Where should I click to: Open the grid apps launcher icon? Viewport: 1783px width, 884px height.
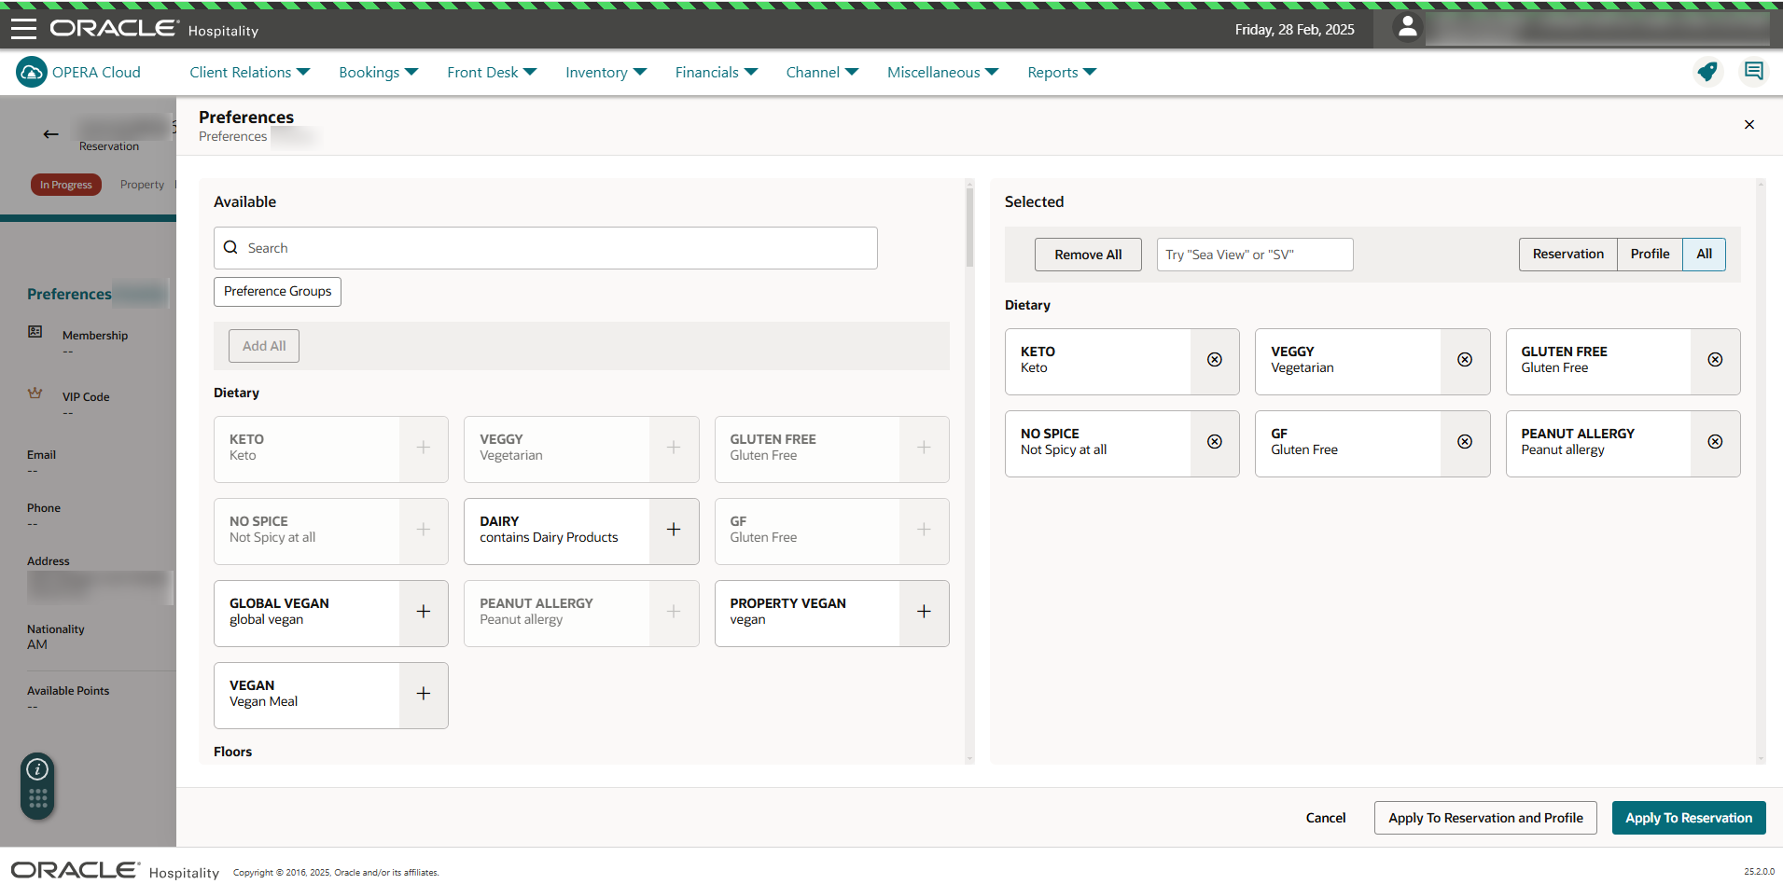pos(37,799)
